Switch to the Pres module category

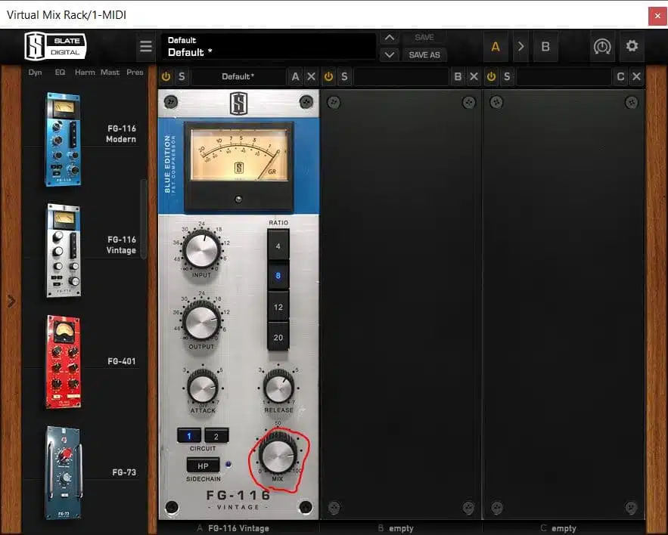[x=135, y=73]
